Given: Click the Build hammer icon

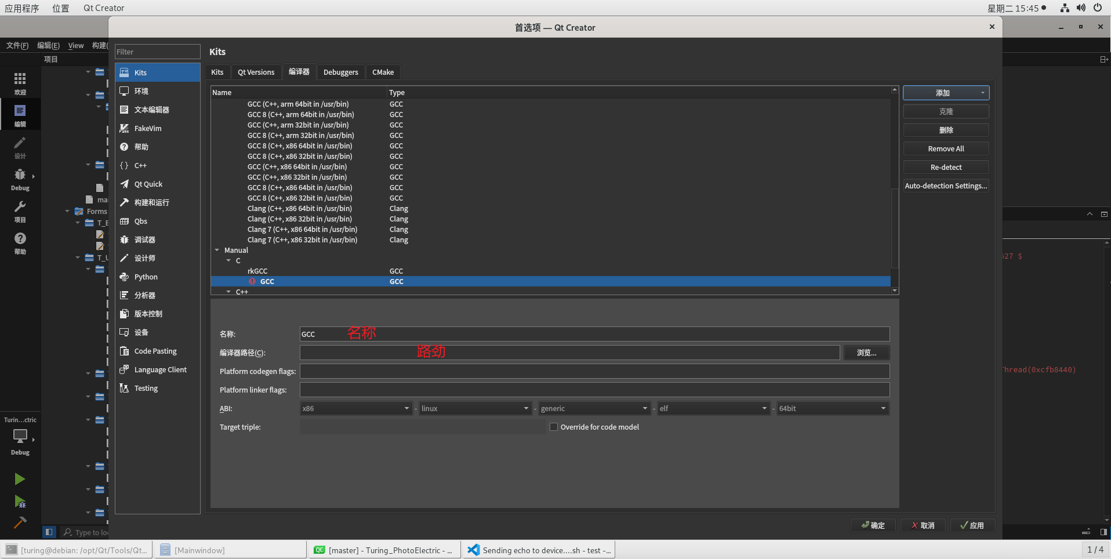Looking at the screenshot, I should pos(20,522).
